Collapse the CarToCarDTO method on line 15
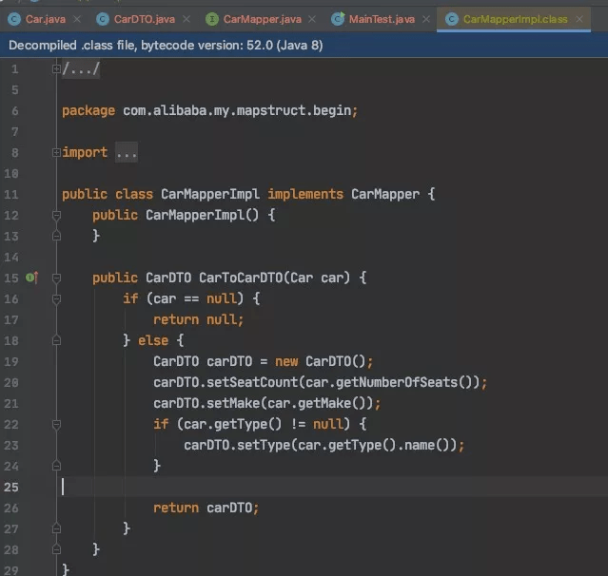The width and height of the screenshot is (608, 576). tap(56, 278)
